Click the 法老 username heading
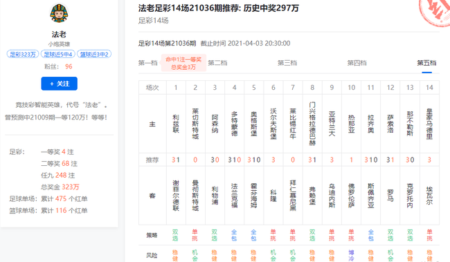Image resolution: width=450 pixels, height=262 pixels. pos(59,35)
